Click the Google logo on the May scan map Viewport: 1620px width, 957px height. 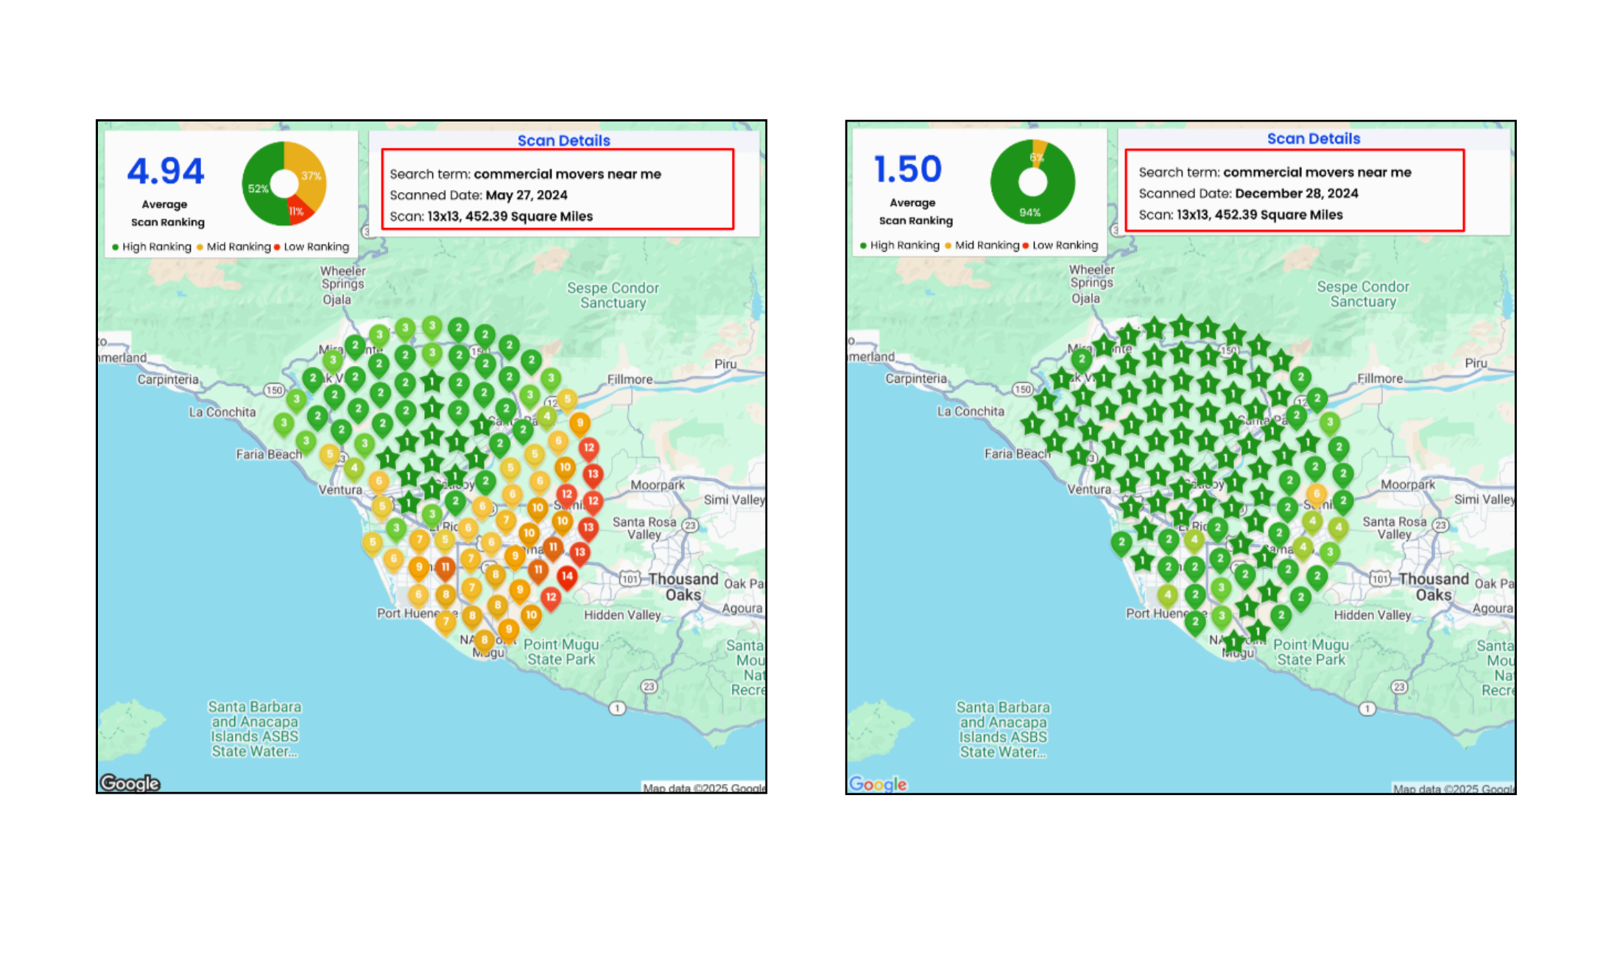pyautogui.click(x=130, y=783)
